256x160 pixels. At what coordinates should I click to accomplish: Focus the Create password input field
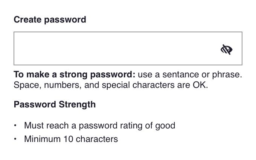click(128, 48)
